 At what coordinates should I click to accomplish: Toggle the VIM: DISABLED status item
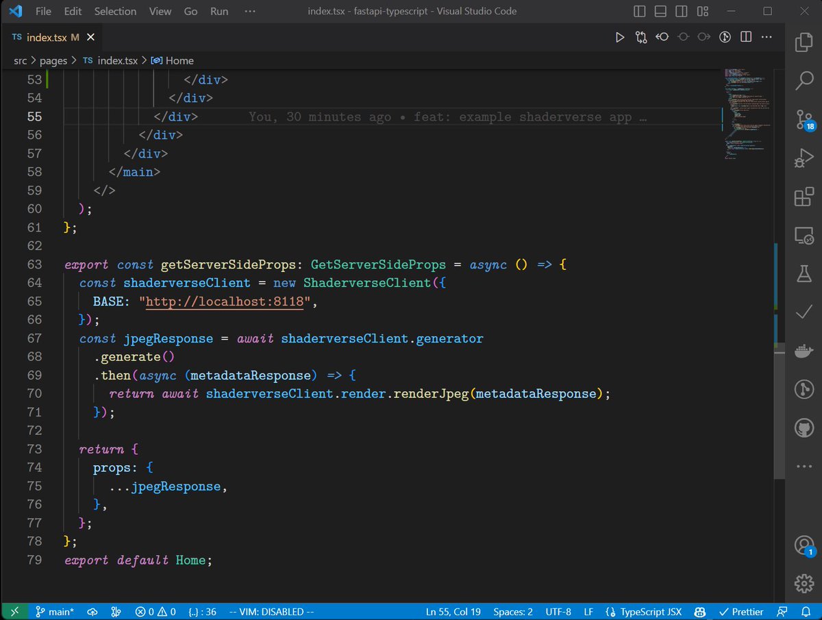click(271, 612)
